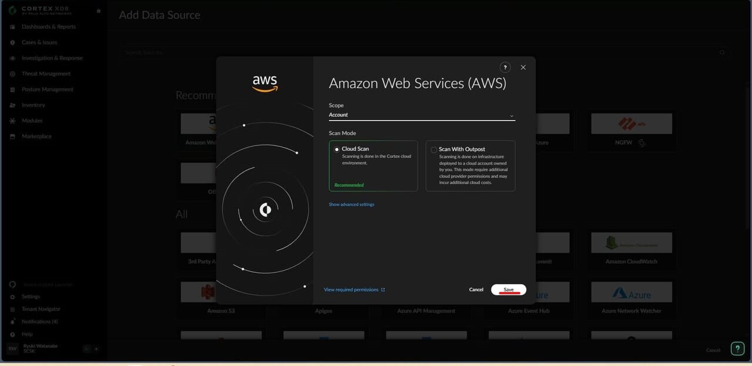Expand Dashboards & Reports menu

point(49,27)
